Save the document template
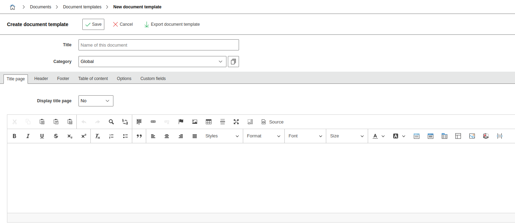This screenshot has height=224, width=515. [93, 24]
